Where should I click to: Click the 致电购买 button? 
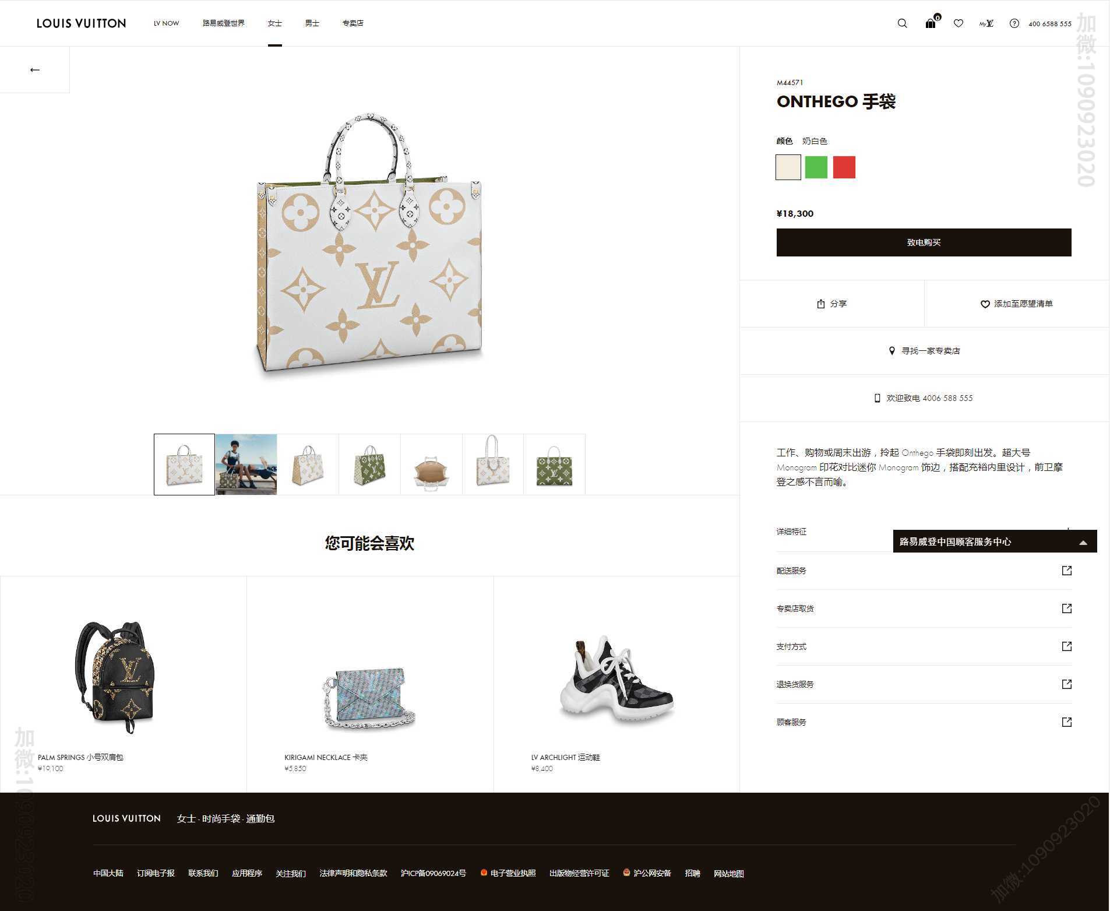924,242
